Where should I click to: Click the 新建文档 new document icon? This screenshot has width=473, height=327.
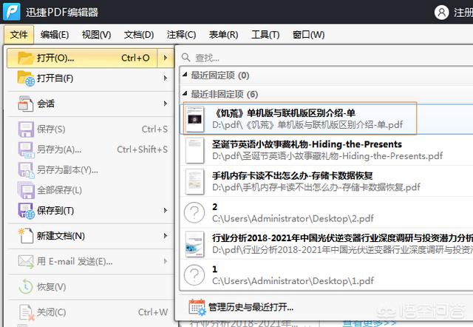coord(26,236)
